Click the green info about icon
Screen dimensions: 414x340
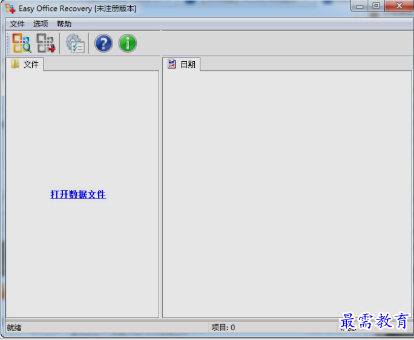(128, 44)
